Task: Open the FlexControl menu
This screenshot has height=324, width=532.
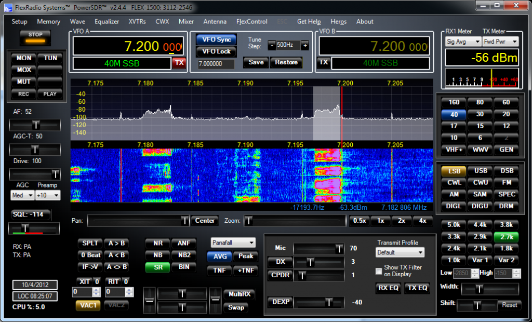Action: [x=252, y=22]
